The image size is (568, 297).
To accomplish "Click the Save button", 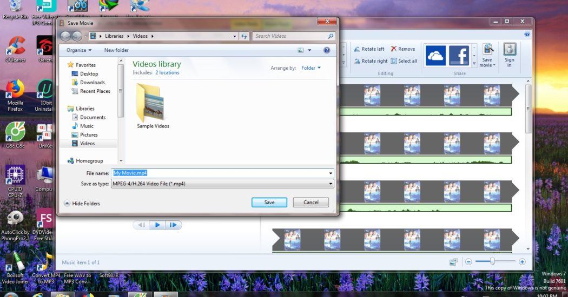I will [269, 202].
